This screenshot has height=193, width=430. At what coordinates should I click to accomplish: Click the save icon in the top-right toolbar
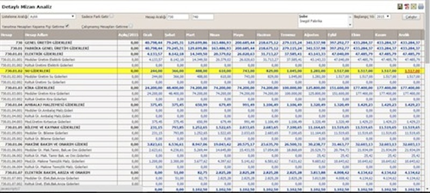pos(400,6)
